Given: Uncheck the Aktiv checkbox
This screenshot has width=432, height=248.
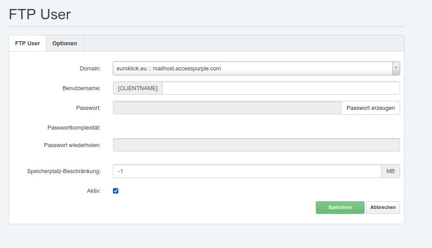Looking at the screenshot, I should click(116, 191).
